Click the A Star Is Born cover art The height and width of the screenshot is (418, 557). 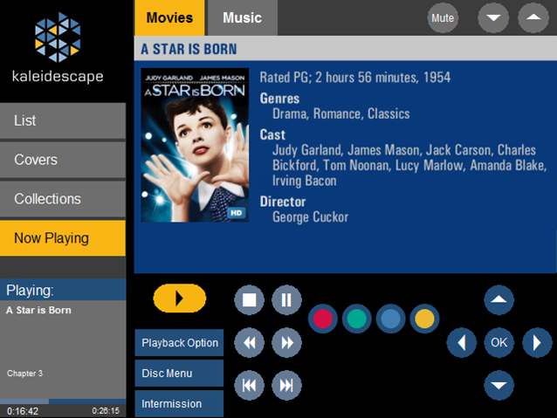[195, 145]
